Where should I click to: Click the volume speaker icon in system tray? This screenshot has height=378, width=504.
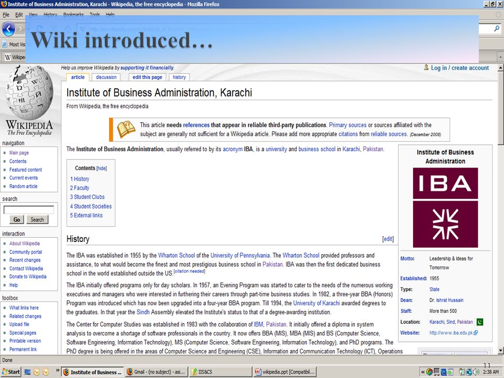click(x=477, y=372)
